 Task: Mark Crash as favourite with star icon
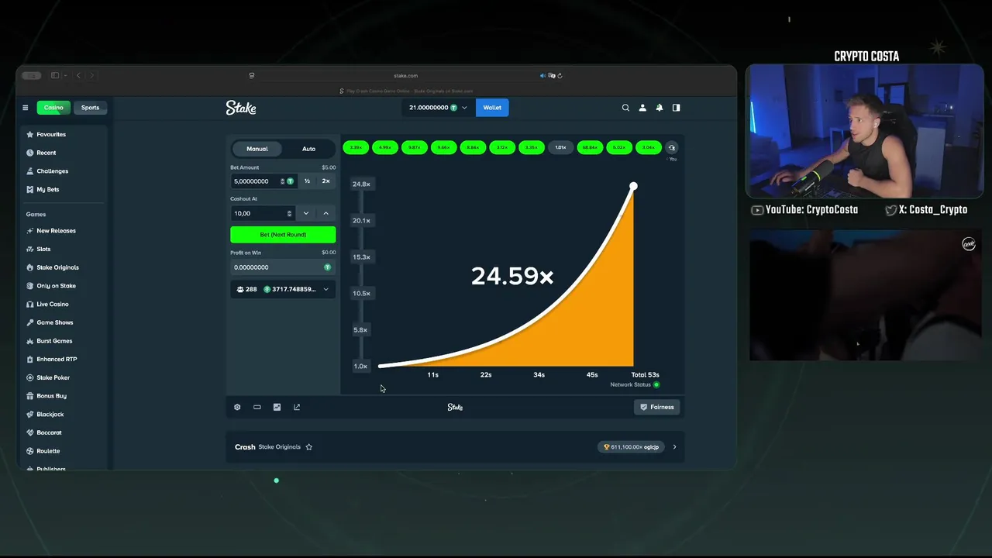308,447
